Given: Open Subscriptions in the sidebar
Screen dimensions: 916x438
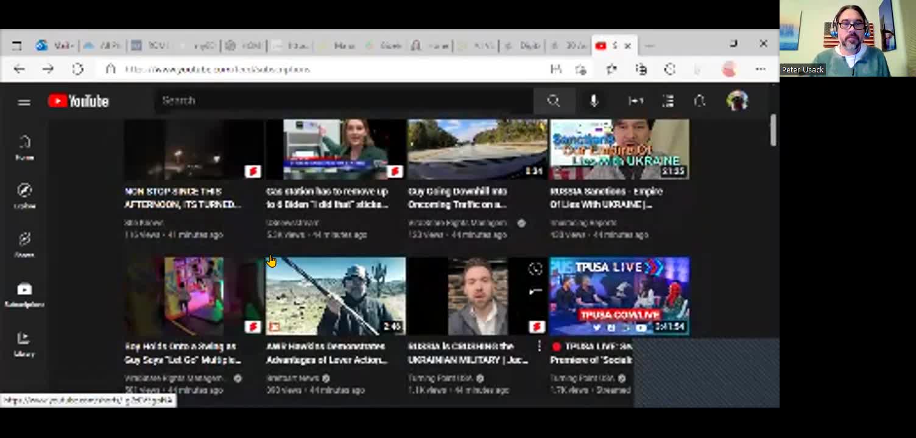Looking at the screenshot, I should [24, 294].
